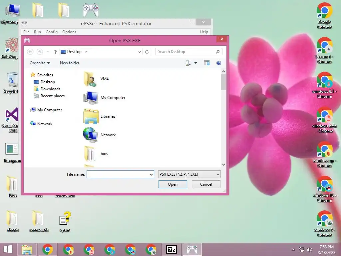
Task: Refresh the Desktop folder listing
Action: (x=147, y=52)
